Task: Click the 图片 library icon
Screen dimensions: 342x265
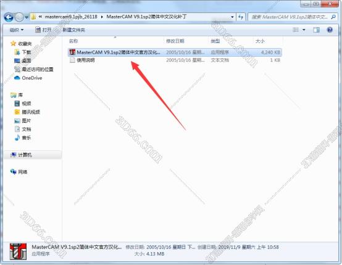Action: (17, 121)
